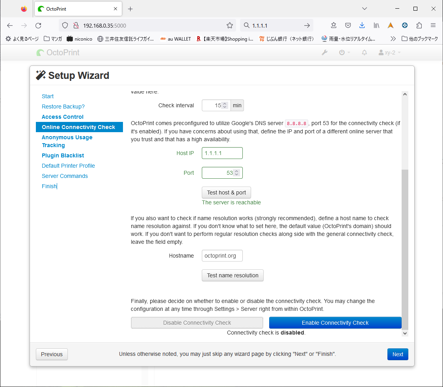The width and height of the screenshot is (443, 387).
Task: Click the OctoPrint logo in header
Action: click(58, 52)
